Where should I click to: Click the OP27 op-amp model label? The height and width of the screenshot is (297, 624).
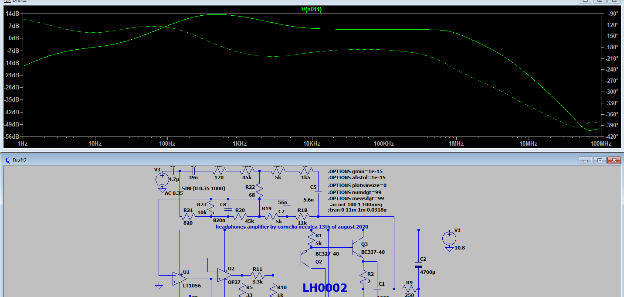click(234, 282)
